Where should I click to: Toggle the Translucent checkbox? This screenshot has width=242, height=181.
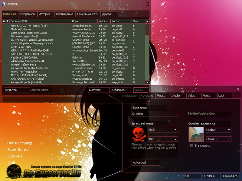click(x=192, y=146)
